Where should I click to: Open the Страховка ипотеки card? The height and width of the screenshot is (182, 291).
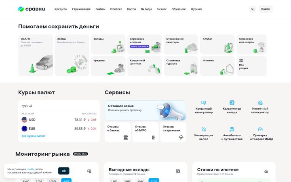click(x=145, y=44)
